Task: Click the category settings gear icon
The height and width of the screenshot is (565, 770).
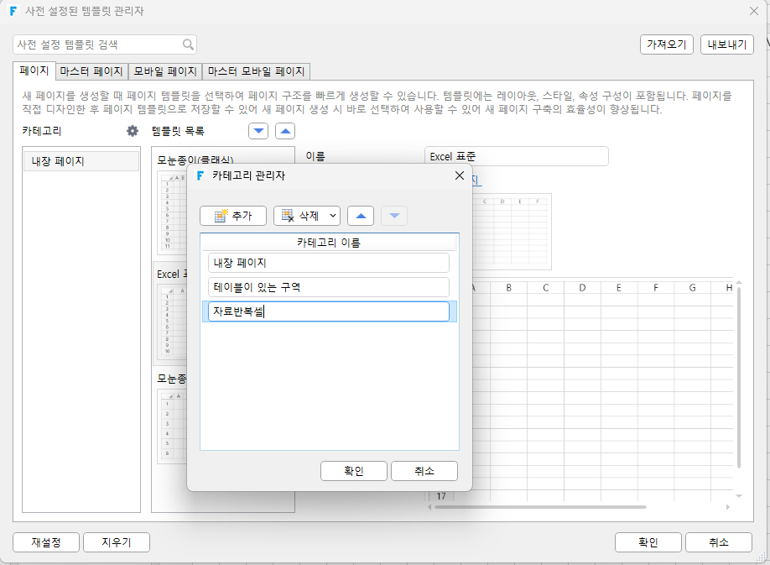Action: tap(132, 131)
